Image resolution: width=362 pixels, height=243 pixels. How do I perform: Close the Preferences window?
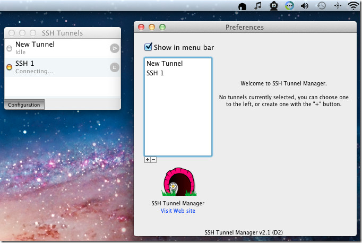click(141, 27)
